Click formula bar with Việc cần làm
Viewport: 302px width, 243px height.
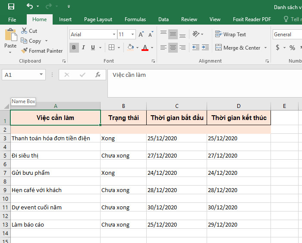(x=204, y=83)
